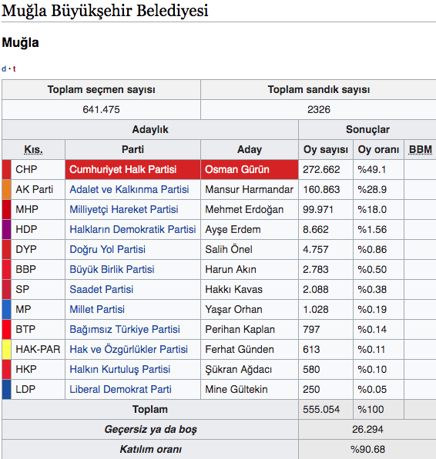Click the Toplam seçmen sayısı header
This screenshot has height=459, width=436.
[x=102, y=90]
